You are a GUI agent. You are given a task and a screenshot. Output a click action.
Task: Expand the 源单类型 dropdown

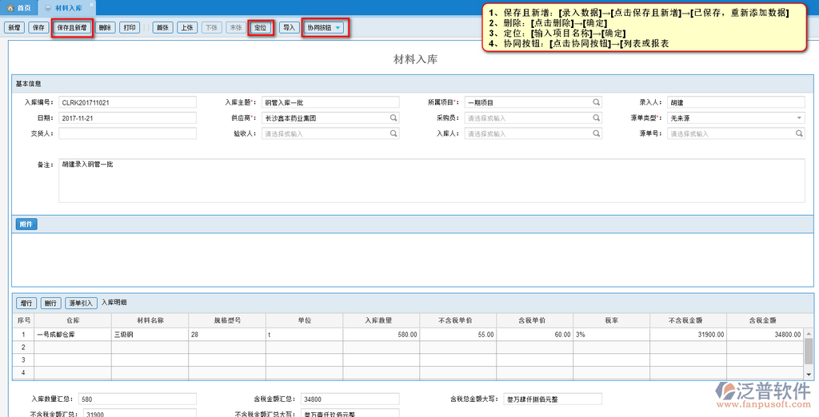tap(798, 117)
